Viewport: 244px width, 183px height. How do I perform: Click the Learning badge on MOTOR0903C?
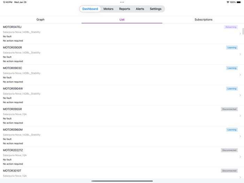(232, 68)
